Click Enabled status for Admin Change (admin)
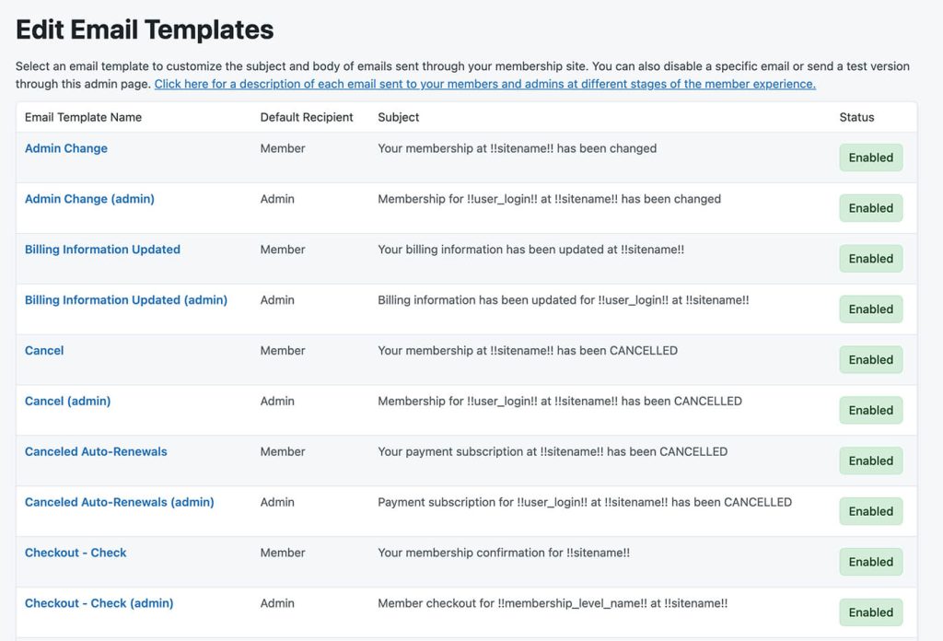The image size is (943, 641). 871,208
